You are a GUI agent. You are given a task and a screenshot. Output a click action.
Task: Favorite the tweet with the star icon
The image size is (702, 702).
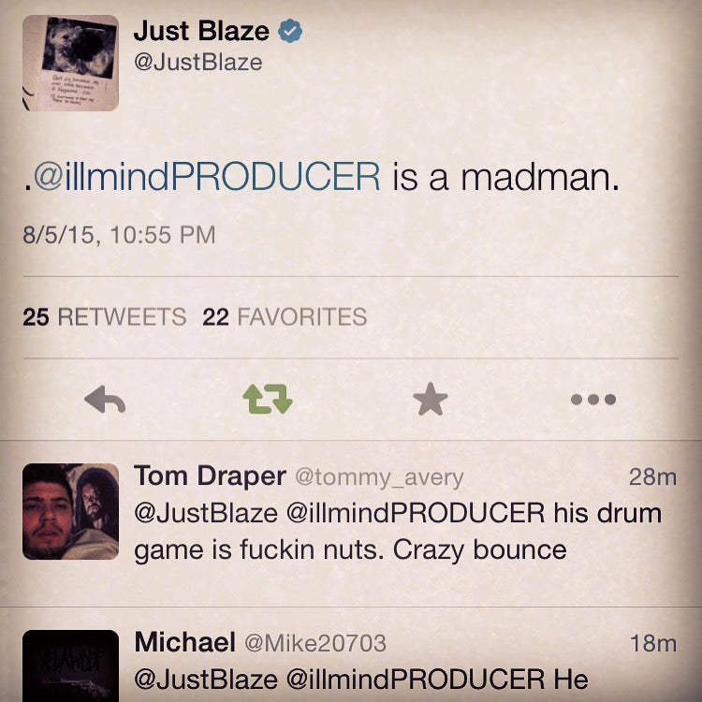click(x=431, y=400)
